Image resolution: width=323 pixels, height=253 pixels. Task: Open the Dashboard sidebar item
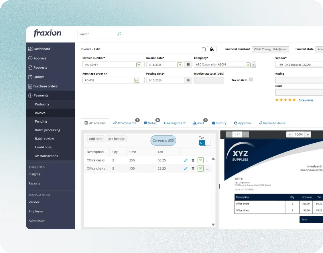coord(39,49)
